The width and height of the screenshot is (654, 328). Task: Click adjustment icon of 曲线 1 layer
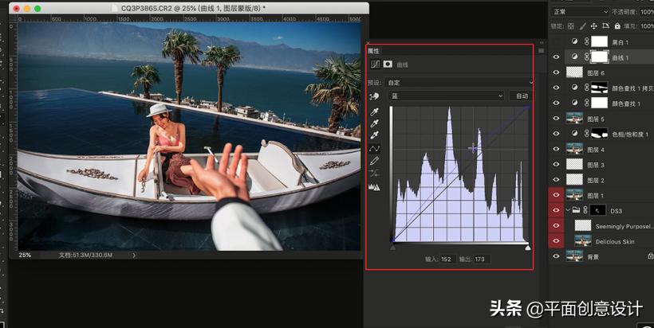(575, 57)
